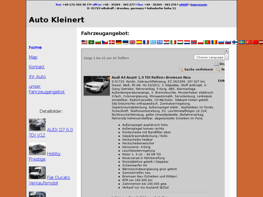Screen dimensions: 263x197
Task: Open the Kontakt page
Action: [37, 67]
